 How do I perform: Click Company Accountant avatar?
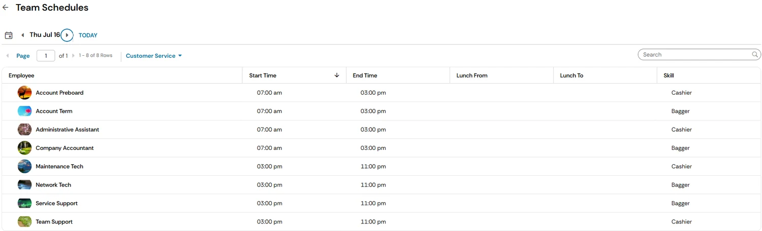tap(24, 148)
